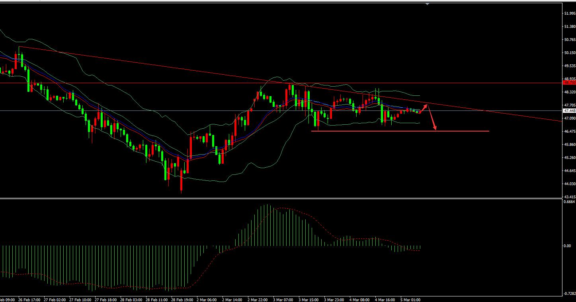Click the 2 Mar 06:00 time axis label
576x302 pixels.
[x=207, y=300]
